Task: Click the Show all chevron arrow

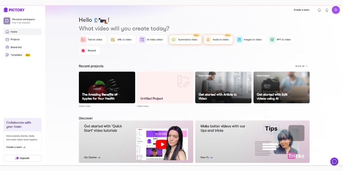Action: pos(307,66)
